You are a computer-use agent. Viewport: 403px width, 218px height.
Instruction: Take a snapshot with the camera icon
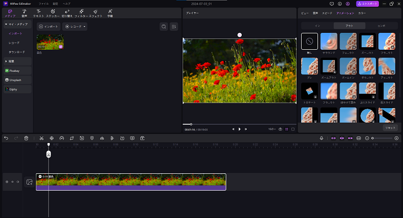click(x=280, y=129)
